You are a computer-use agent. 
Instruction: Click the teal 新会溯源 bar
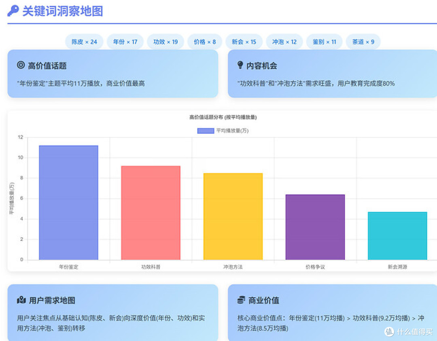click(397, 236)
